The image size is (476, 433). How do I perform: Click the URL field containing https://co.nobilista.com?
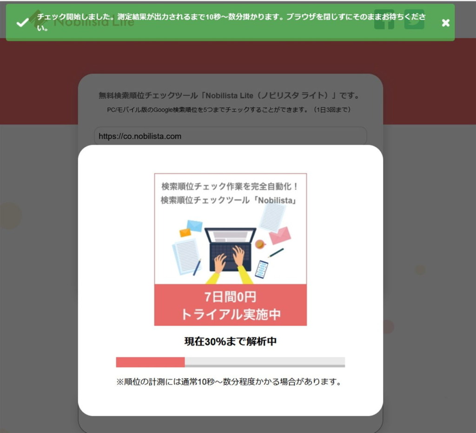coord(231,136)
